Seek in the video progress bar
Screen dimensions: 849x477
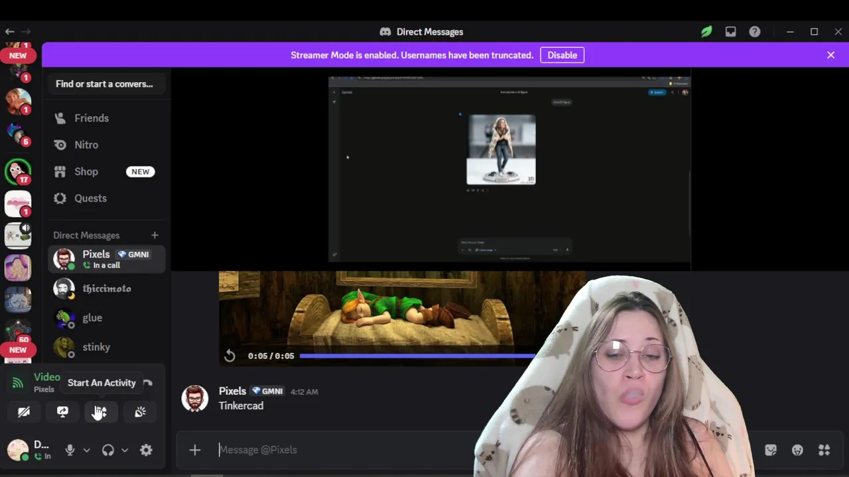click(x=418, y=356)
